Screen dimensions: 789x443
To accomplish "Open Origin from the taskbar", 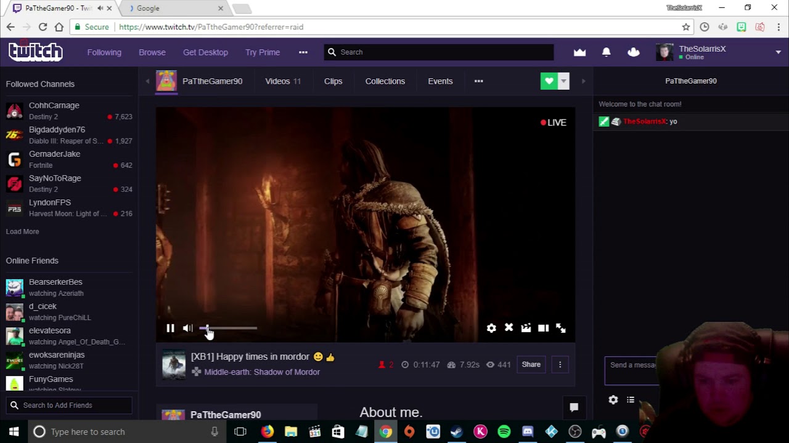I will pos(409,432).
